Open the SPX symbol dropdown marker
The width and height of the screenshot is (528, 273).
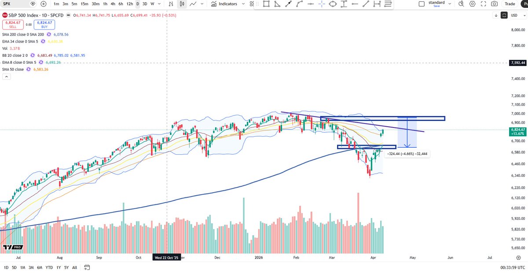33,4
